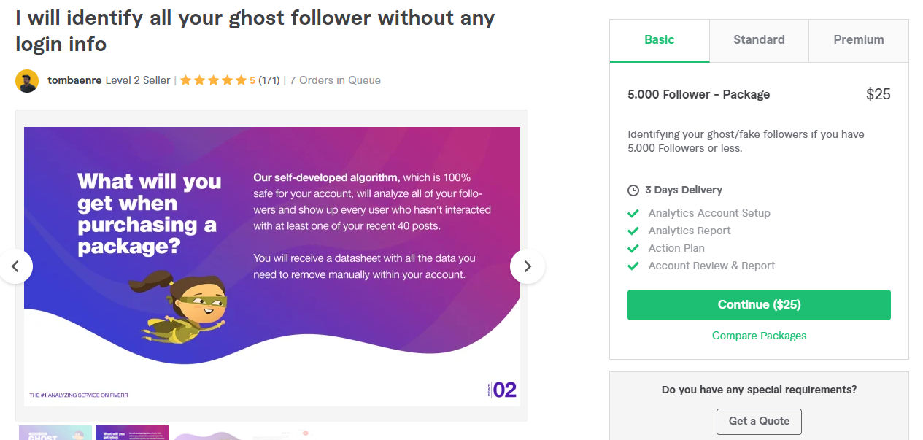This screenshot has width=923, height=440.
Task: Click the checkmark next to Analytics Account Setup
Action: click(x=633, y=213)
